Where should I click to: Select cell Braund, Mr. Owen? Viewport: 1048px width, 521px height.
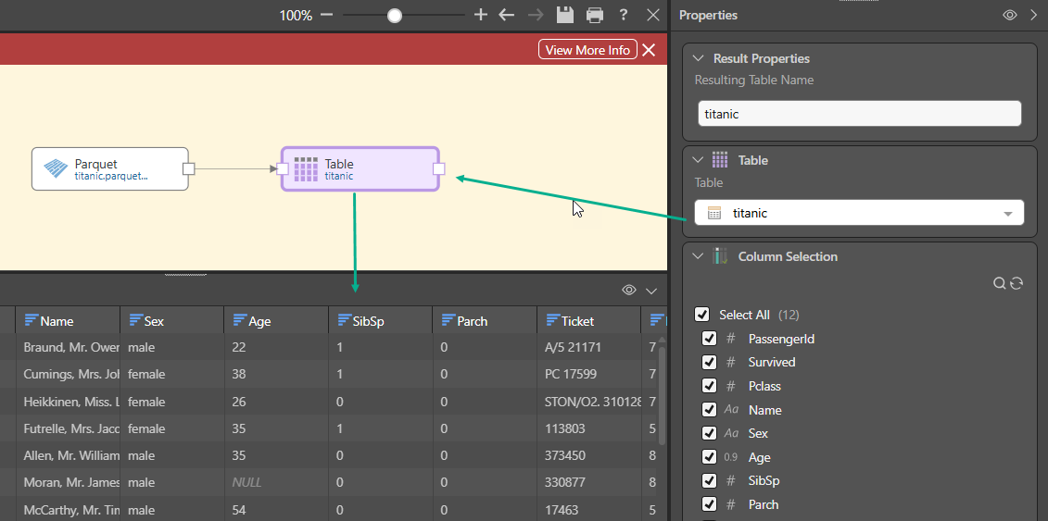pos(68,347)
